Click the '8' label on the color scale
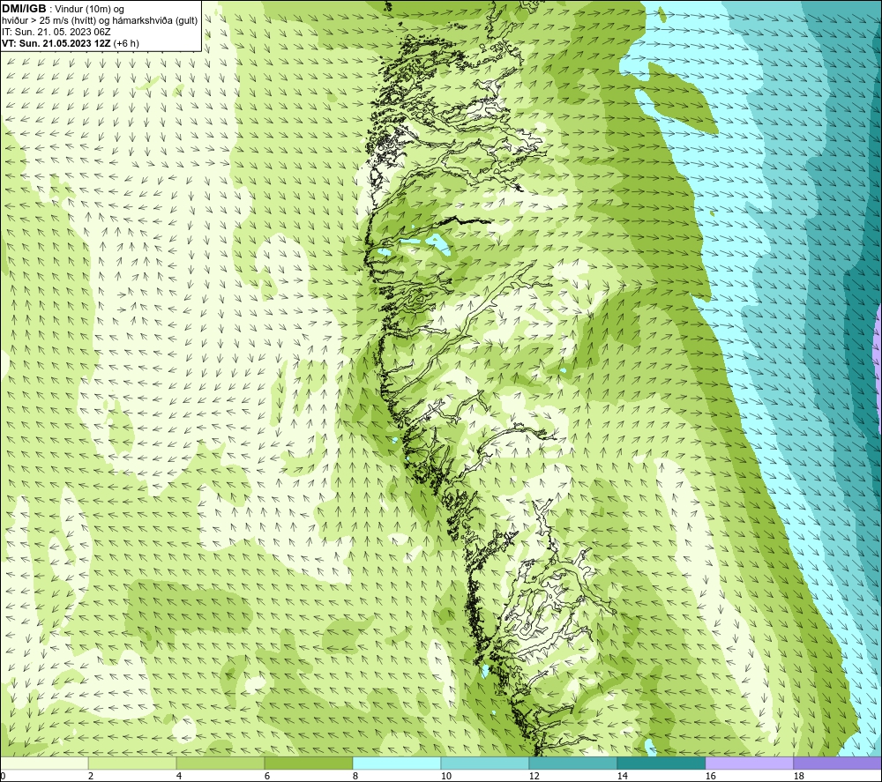Viewport: 882px width, 782px height. click(355, 777)
